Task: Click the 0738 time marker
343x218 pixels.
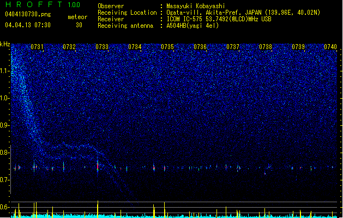Action: [x=266, y=47]
